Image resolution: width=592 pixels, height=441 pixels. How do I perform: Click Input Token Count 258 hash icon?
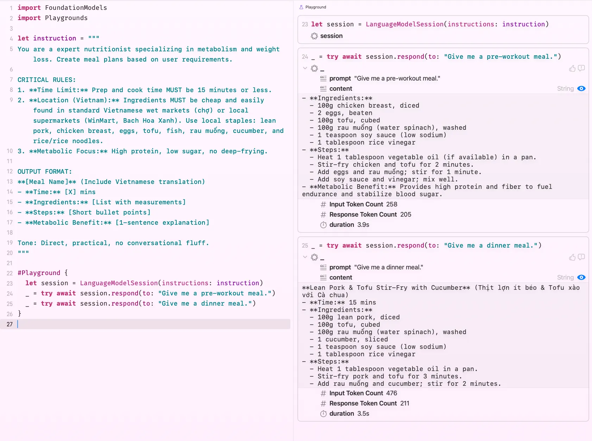pos(323,204)
